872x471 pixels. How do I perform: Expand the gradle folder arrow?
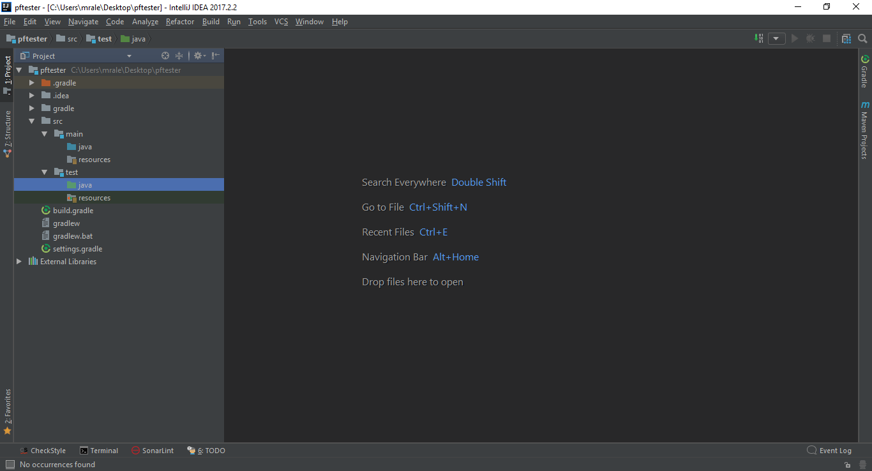(32, 108)
